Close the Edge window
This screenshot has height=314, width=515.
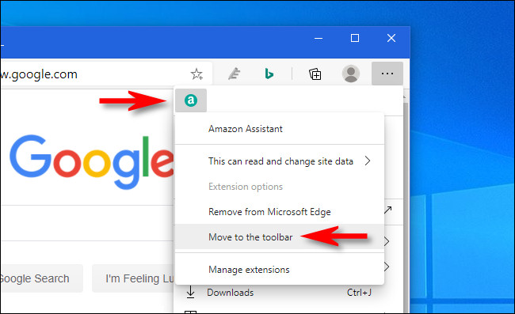pyautogui.click(x=391, y=38)
